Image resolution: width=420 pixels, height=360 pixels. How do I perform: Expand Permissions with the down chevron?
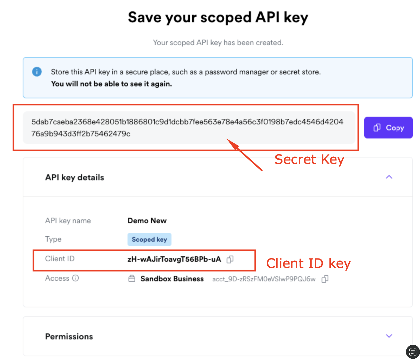point(389,336)
